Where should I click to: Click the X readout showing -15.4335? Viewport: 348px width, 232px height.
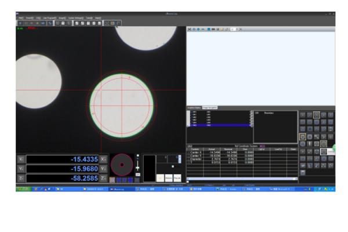pyautogui.click(x=63, y=159)
